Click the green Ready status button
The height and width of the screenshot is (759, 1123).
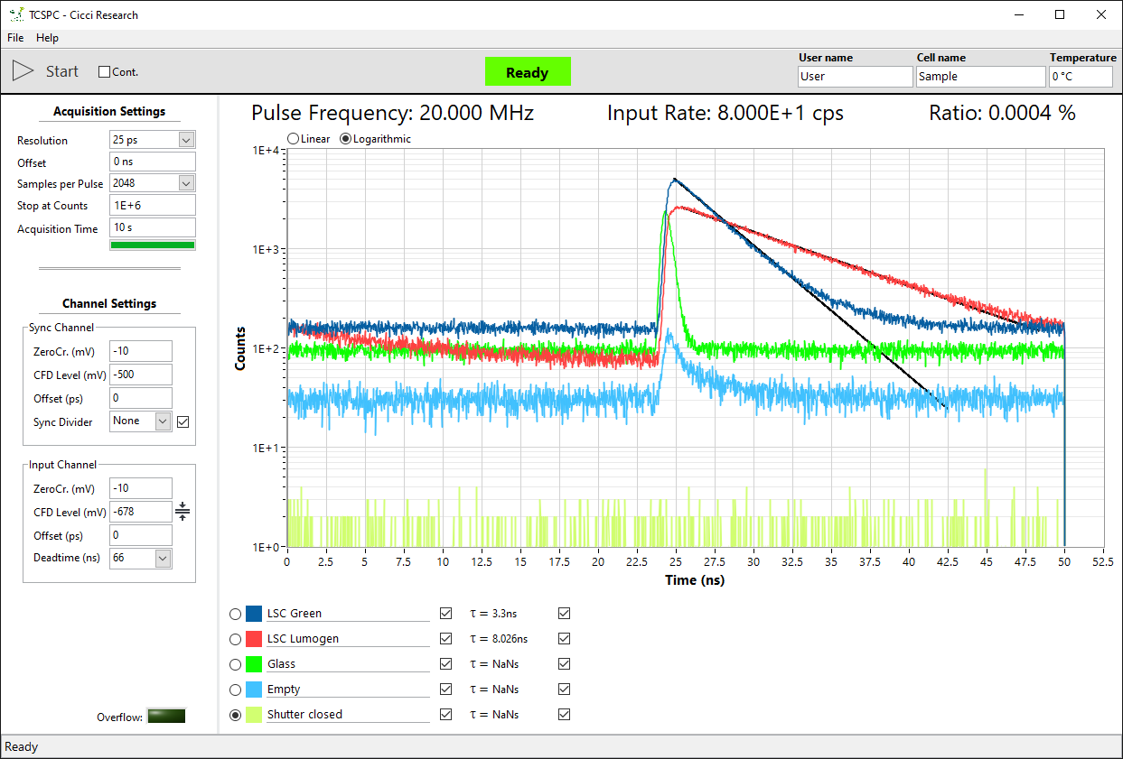(x=528, y=72)
